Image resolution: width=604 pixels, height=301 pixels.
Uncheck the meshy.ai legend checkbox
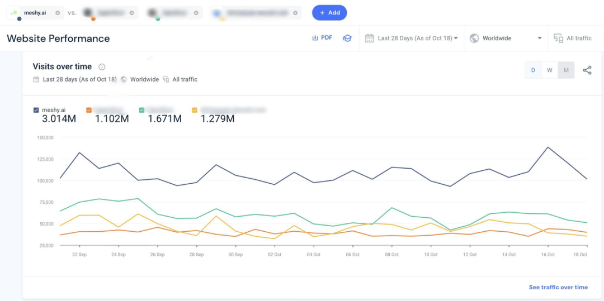coord(36,110)
